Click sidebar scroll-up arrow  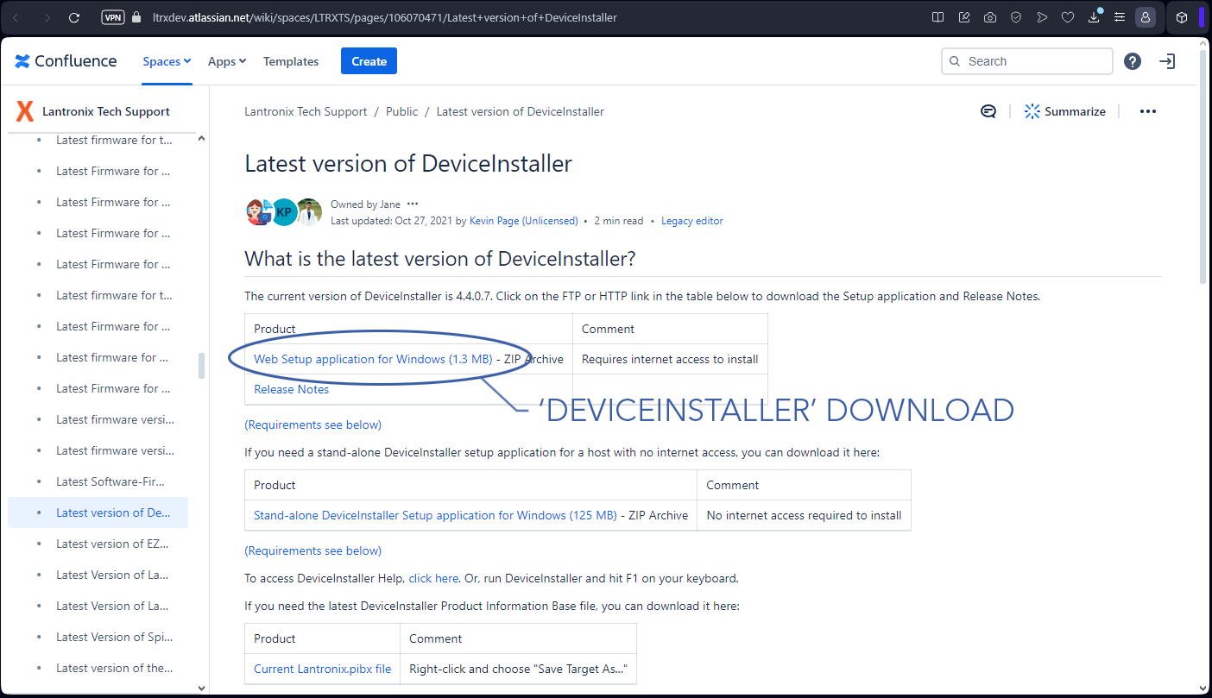click(202, 139)
